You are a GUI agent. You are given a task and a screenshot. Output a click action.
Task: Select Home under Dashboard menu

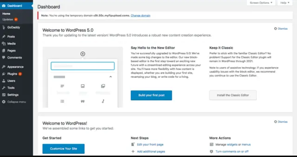[x=6, y=14]
